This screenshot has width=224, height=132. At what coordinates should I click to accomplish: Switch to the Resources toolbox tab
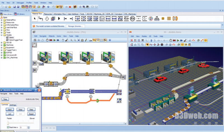coord(48,13)
